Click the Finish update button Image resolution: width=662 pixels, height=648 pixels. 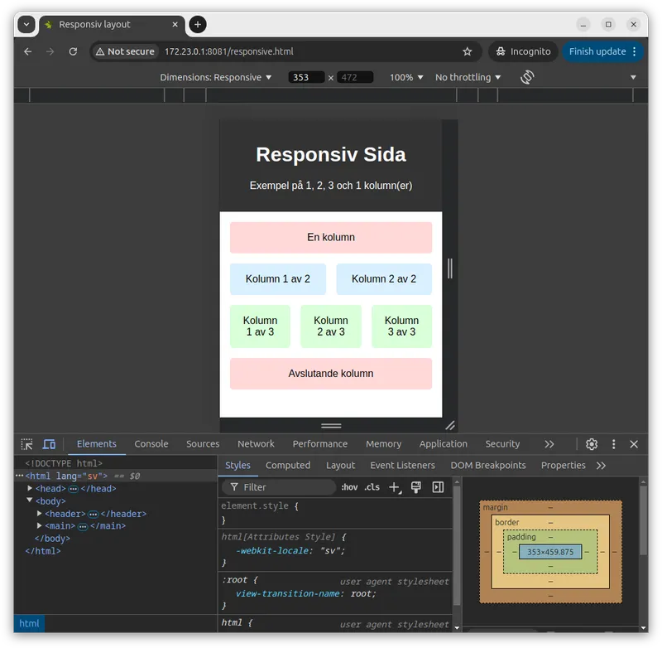pos(597,51)
